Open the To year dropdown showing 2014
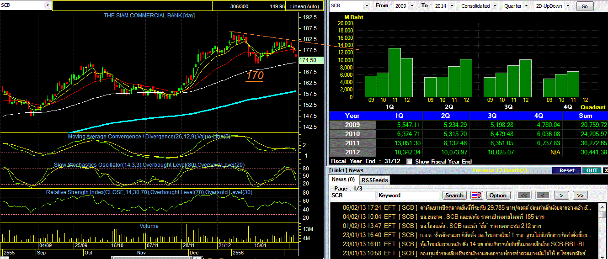Viewport: 608px width, 259px height. click(451, 6)
